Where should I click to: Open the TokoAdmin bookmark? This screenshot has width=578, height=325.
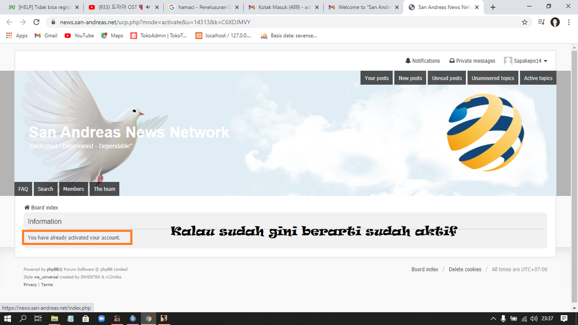pos(158,35)
